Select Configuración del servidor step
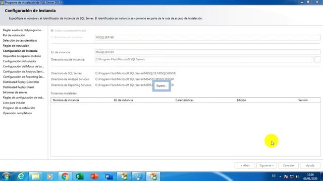The width and height of the screenshot is (323, 181). tap(20, 61)
